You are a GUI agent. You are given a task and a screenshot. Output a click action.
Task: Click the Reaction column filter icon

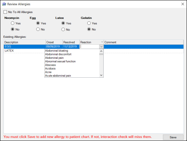click(102, 42)
